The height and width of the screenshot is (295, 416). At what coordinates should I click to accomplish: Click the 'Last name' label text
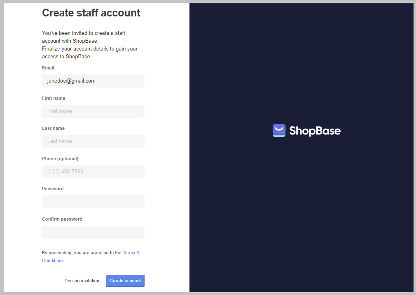coord(53,128)
